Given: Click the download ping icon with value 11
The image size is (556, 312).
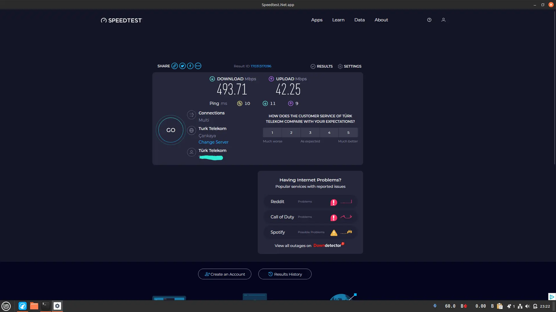Looking at the screenshot, I should pyautogui.click(x=265, y=103).
